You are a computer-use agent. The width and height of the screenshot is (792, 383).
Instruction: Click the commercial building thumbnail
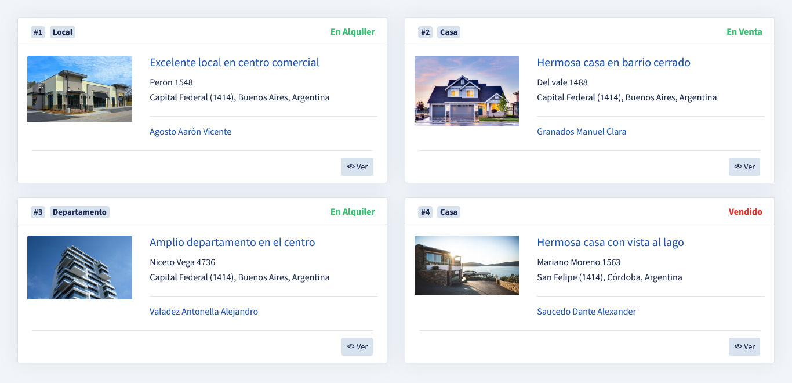[79, 89]
